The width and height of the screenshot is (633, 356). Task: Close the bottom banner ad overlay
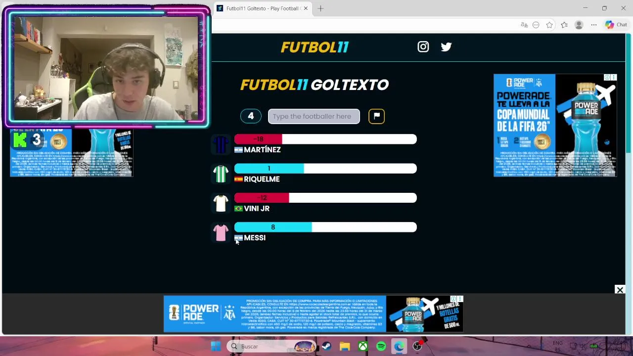click(x=620, y=290)
